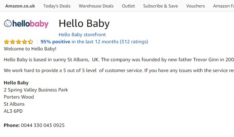This screenshot has height=137, width=234.
Task: Visit the Hello Baby storefront link
Action: point(82,34)
